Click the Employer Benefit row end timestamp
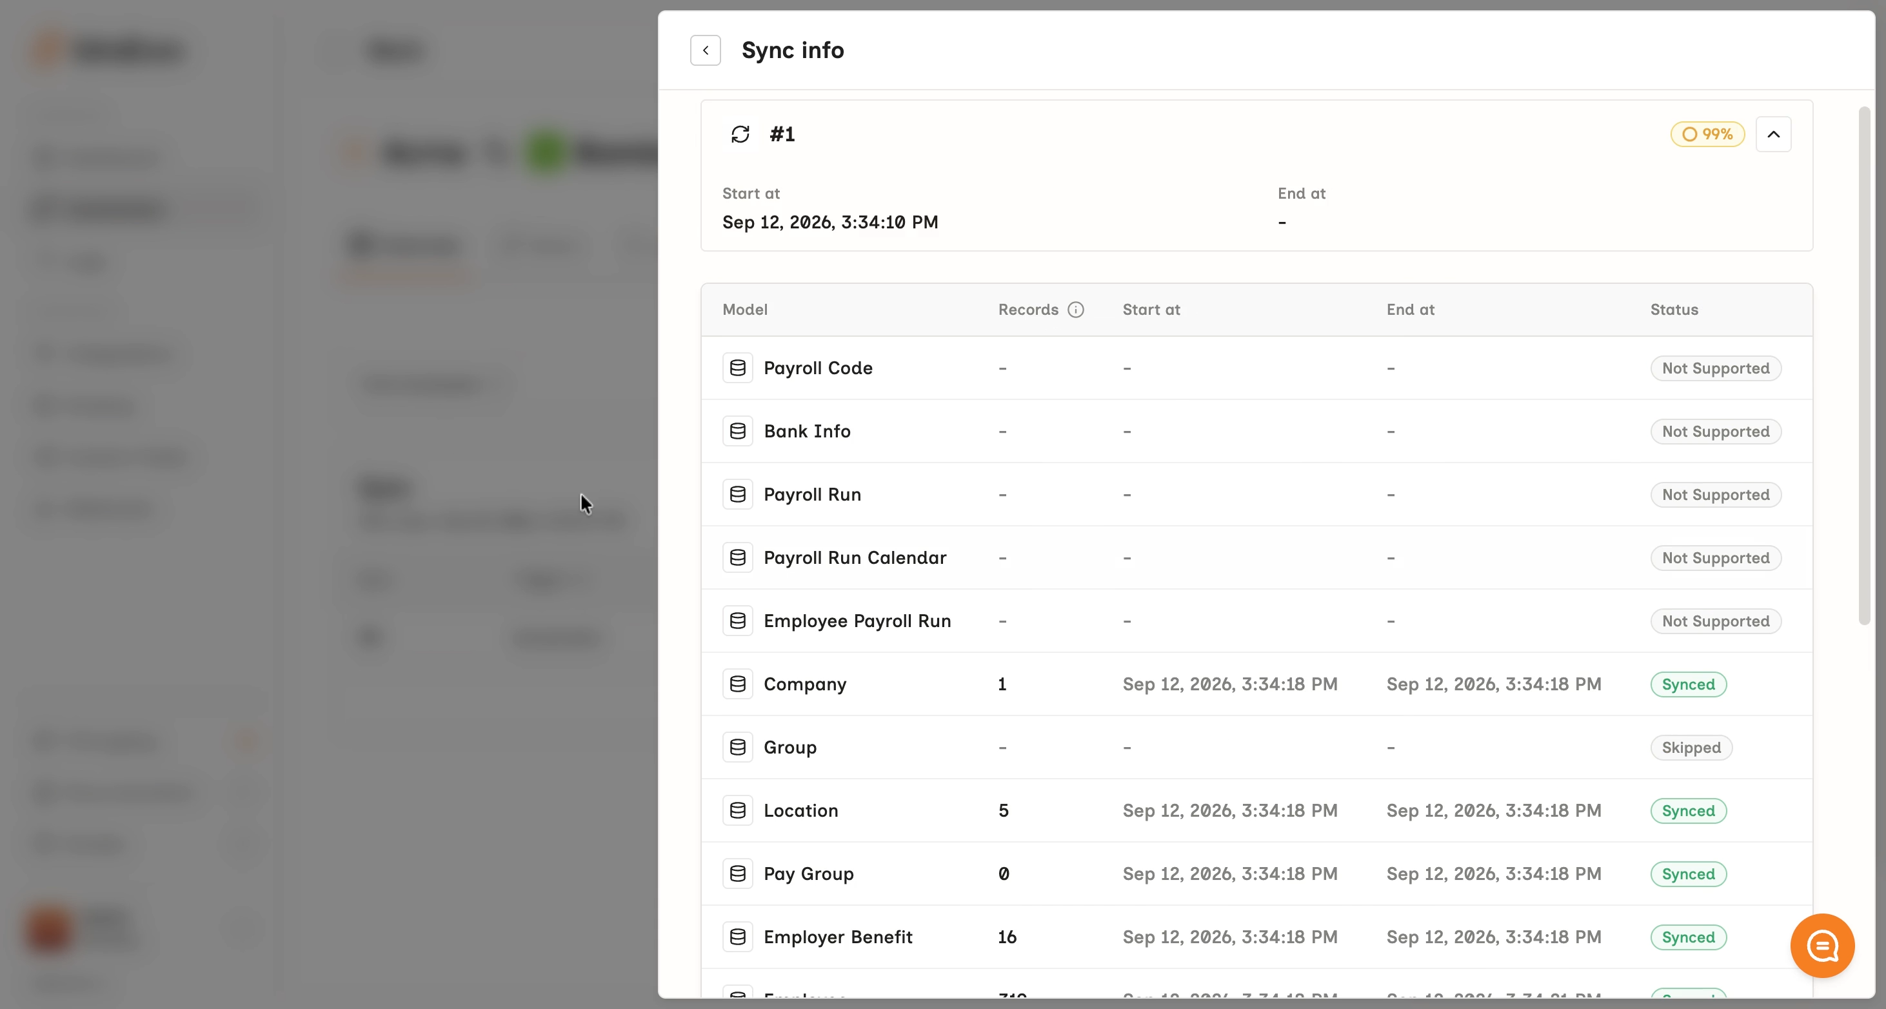This screenshot has width=1886, height=1009. (x=1494, y=937)
